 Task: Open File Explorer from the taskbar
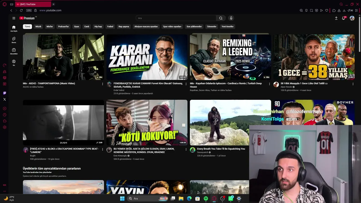(181, 198)
